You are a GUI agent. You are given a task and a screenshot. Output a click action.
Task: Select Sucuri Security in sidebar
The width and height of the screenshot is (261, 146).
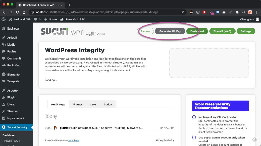pyautogui.click(x=16, y=127)
